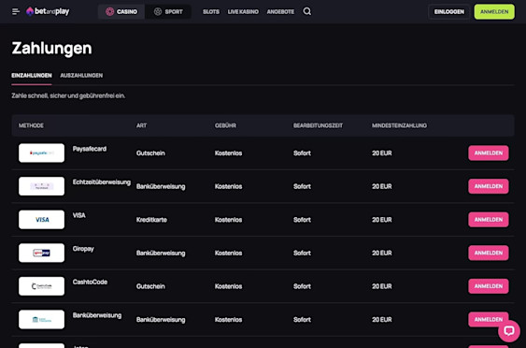
Task: Click the Bearbeitungszeit column header
Action: (318, 125)
